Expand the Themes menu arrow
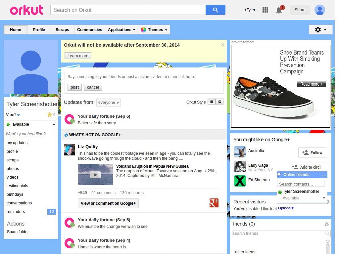The height and width of the screenshot is (254, 339). pyautogui.click(x=166, y=30)
